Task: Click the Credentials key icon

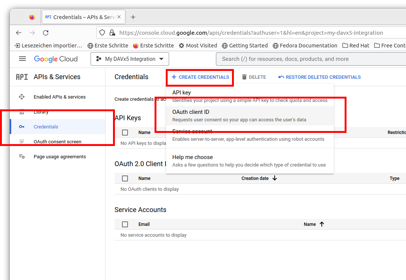Action: [22, 127]
